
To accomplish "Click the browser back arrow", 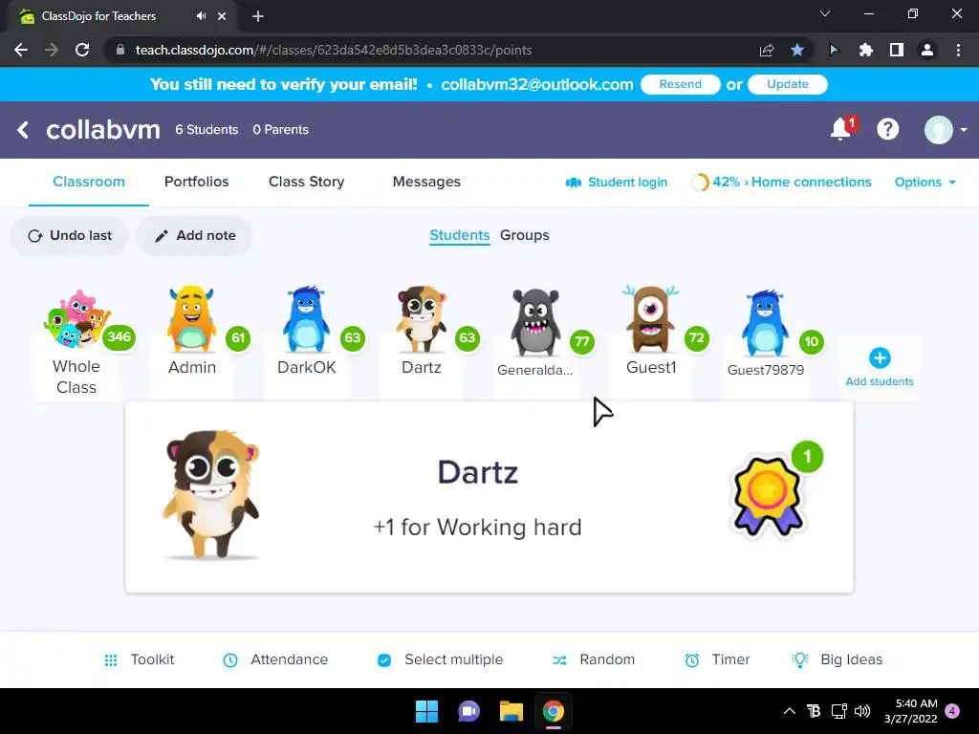I will [21, 50].
